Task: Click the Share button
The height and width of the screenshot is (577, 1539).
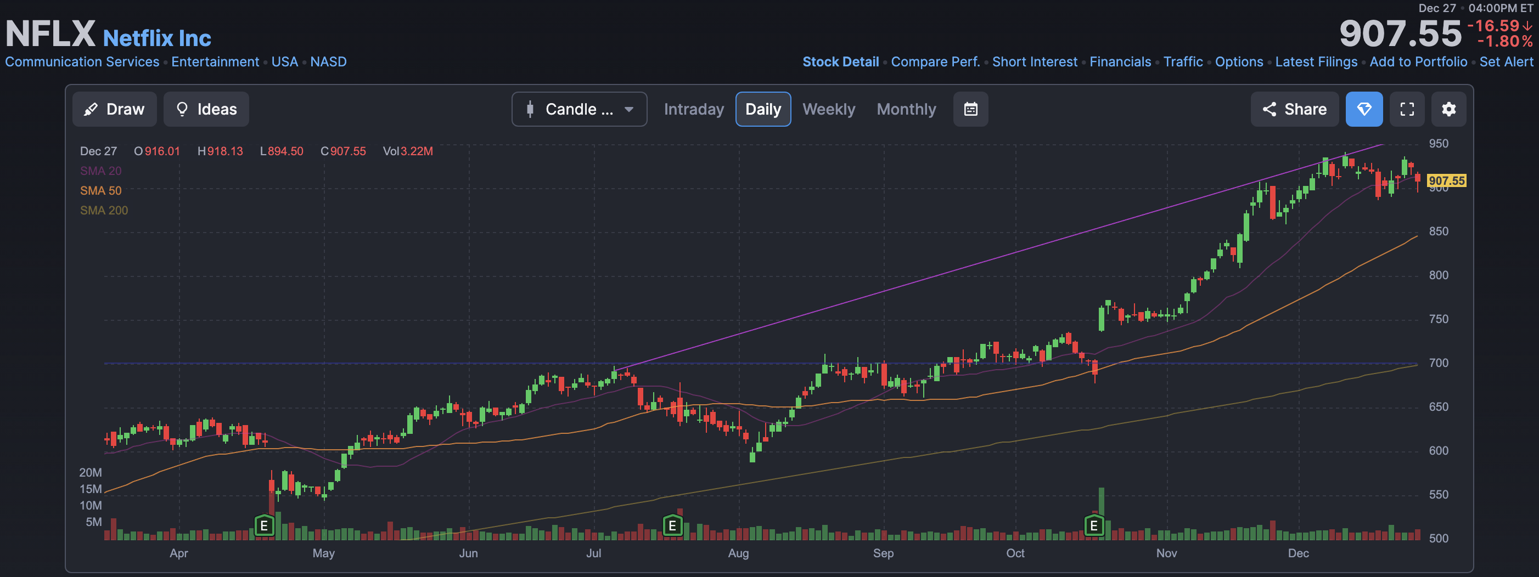Action: (1294, 109)
